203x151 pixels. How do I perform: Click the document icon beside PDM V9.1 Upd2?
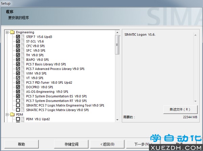(x=23, y=119)
